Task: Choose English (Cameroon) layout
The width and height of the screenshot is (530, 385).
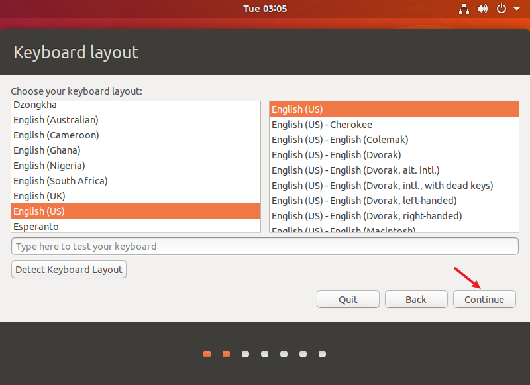Action: coord(136,135)
